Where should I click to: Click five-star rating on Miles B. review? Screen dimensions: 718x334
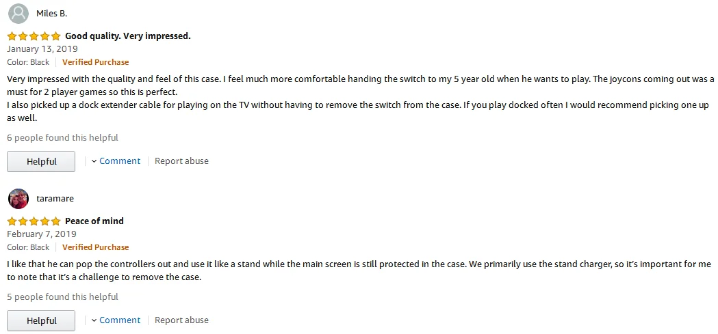pos(34,36)
